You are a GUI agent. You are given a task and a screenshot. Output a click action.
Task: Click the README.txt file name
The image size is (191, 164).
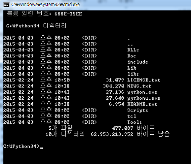coord(142,104)
